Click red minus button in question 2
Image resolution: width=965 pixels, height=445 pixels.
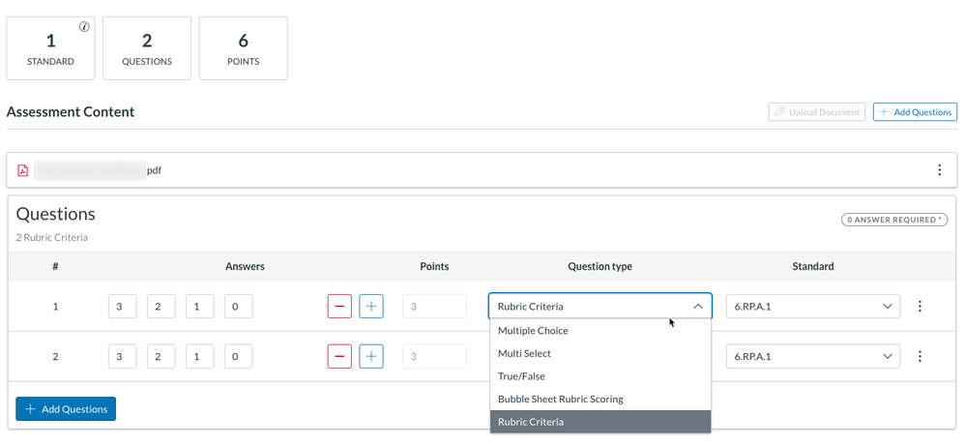[339, 357]
